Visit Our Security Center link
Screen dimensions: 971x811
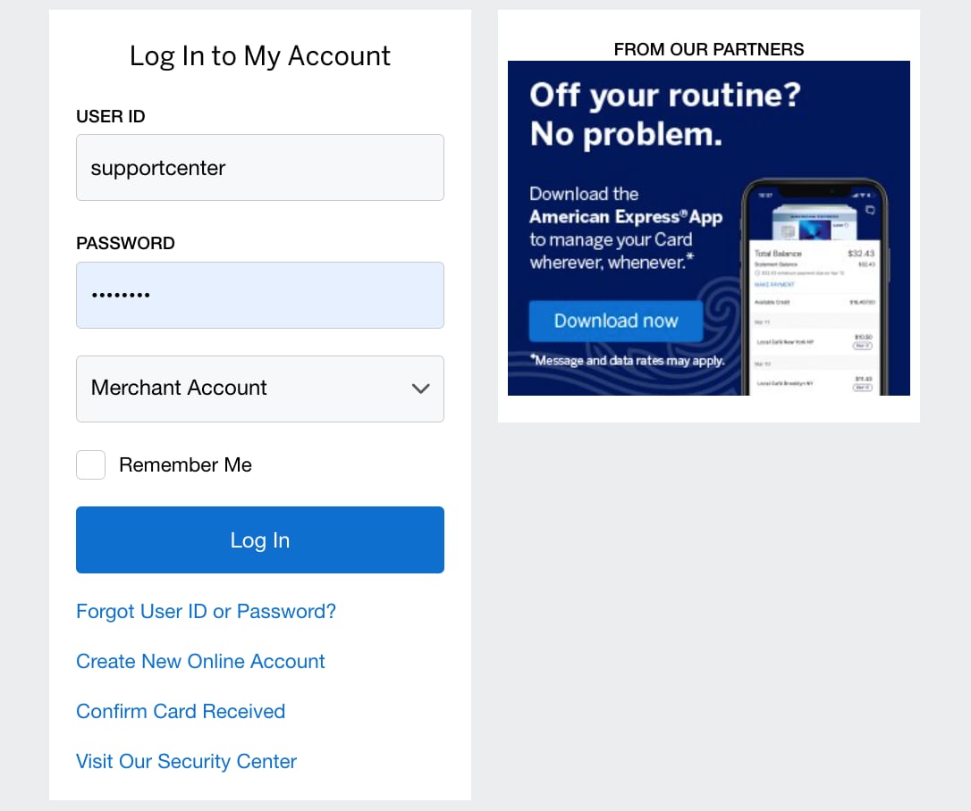pyautogui.click(x=186, y=762)
